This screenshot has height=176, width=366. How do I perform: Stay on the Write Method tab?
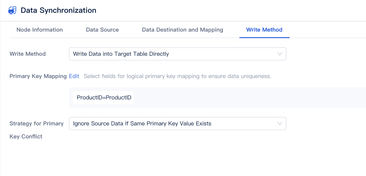(x=264, y=30)
